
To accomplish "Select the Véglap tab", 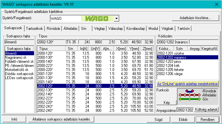I will point(99,29).
